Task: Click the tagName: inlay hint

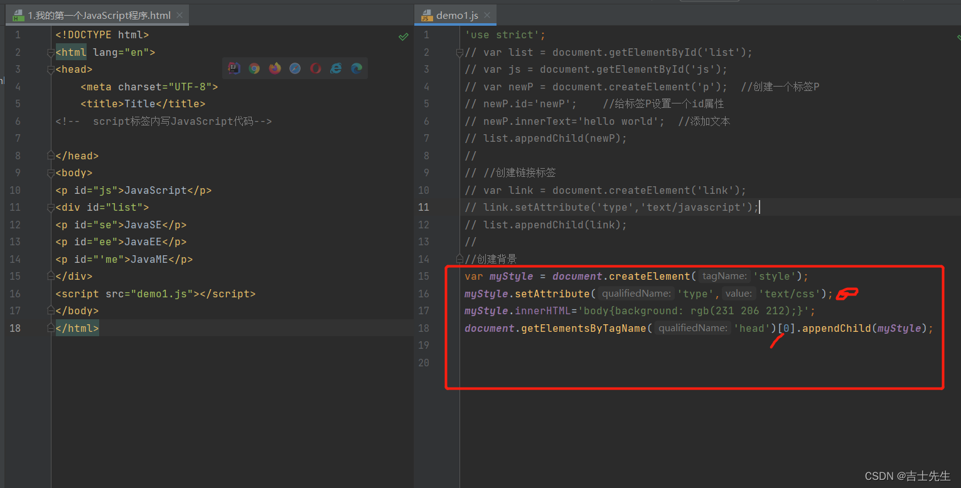Action: (x=724, y=277)
